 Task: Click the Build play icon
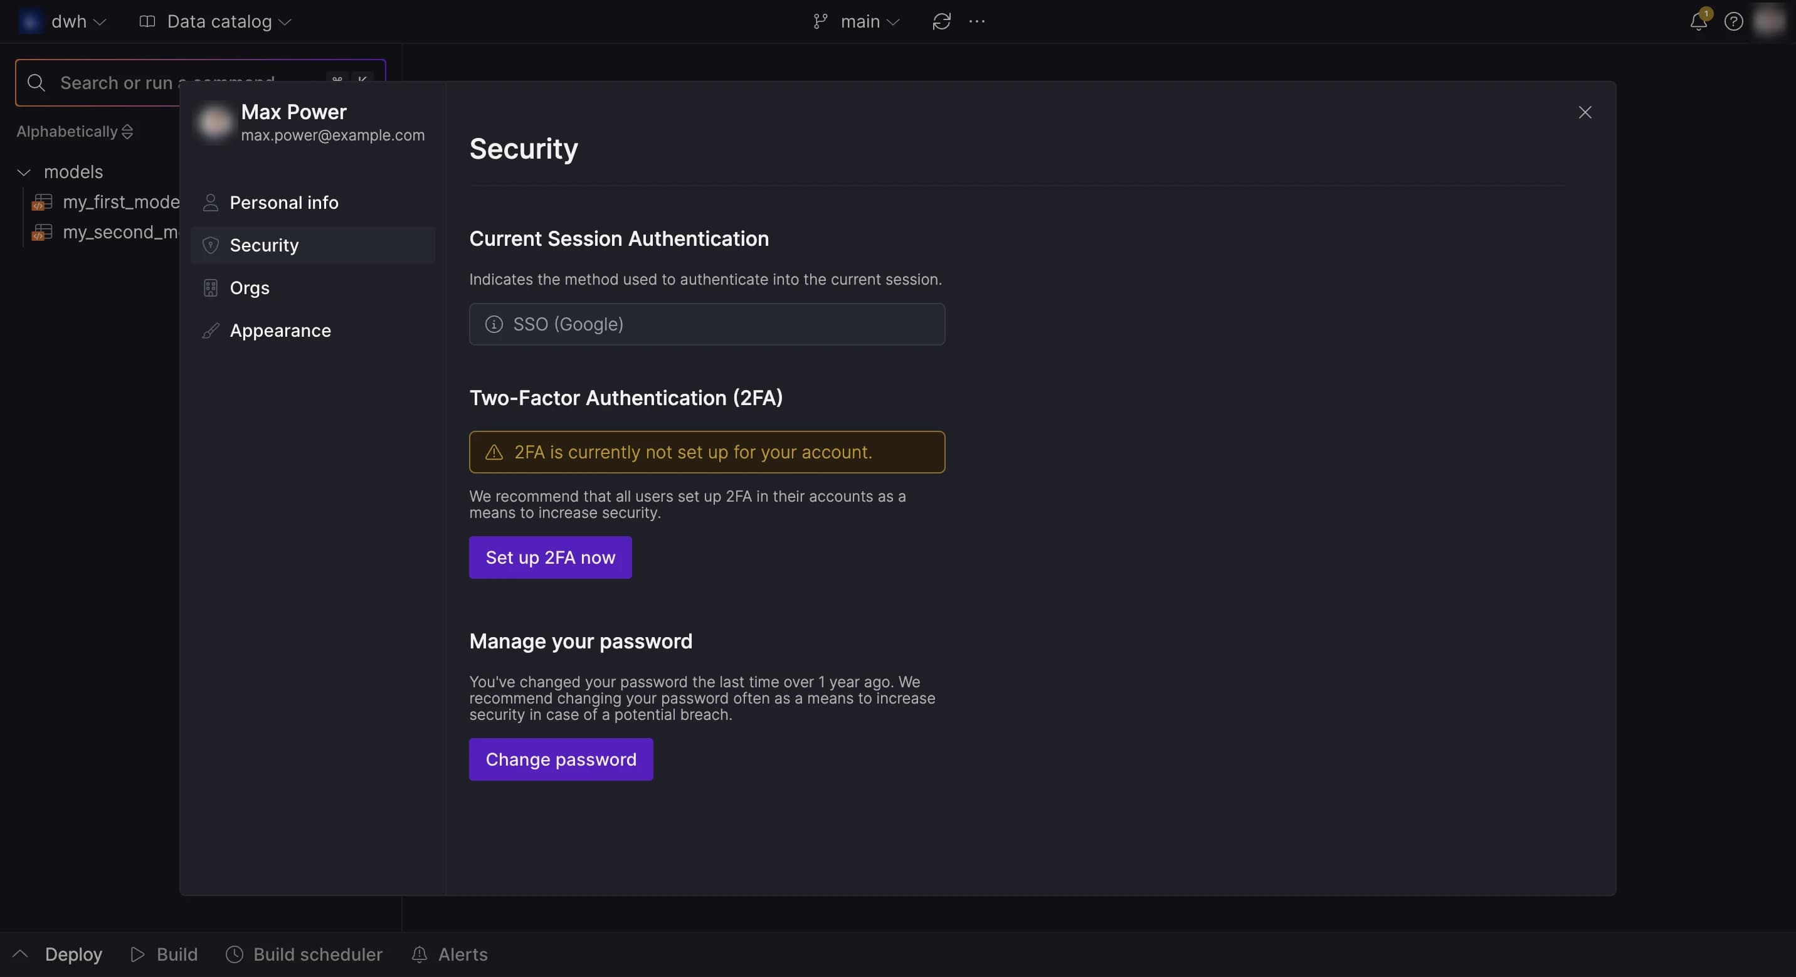(137, 954)
